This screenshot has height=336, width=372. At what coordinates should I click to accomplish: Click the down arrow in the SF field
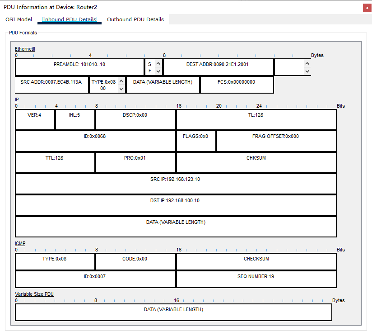click(x=158, y=71)
